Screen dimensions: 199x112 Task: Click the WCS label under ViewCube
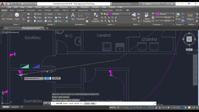point(189,49)
